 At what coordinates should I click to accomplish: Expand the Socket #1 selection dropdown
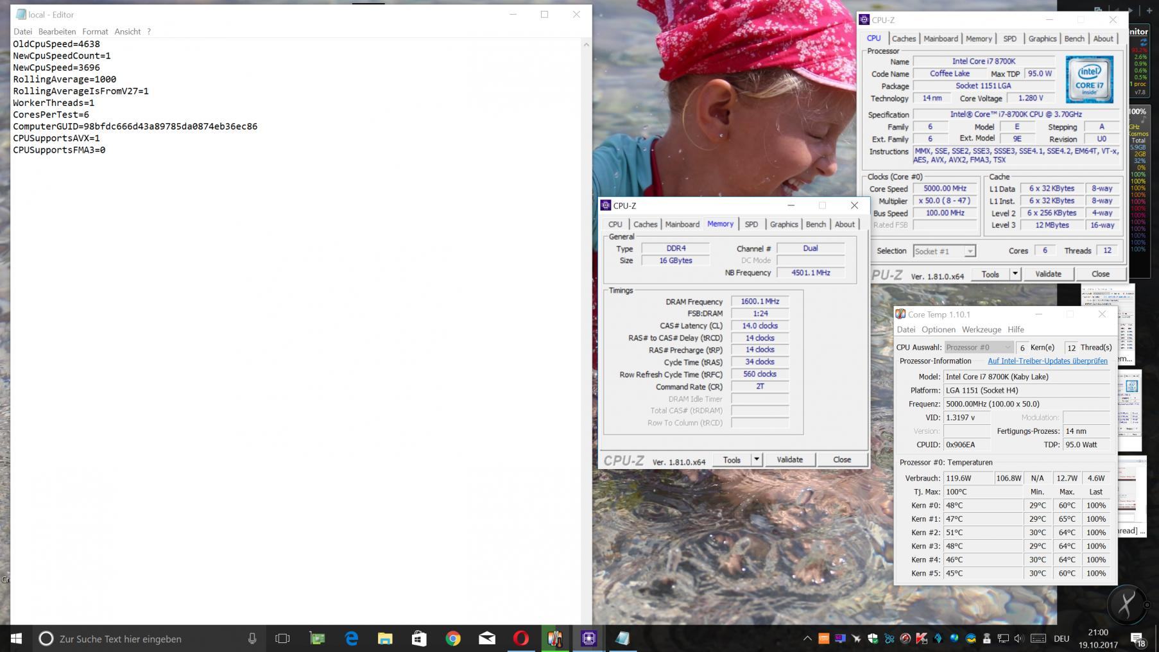point(970,252)
